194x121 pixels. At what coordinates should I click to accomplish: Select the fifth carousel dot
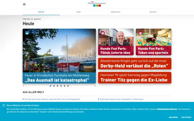tap(64, 86)
